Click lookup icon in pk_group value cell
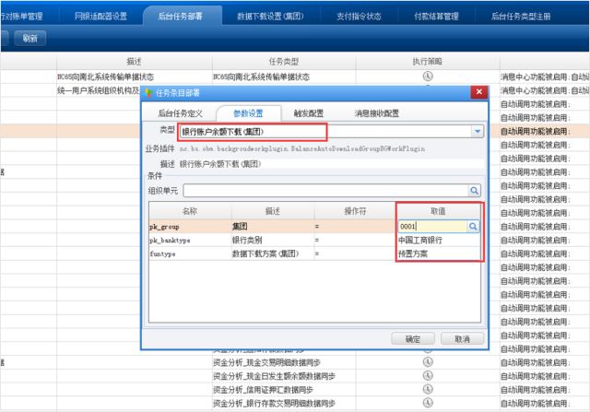 coord(473,226)
